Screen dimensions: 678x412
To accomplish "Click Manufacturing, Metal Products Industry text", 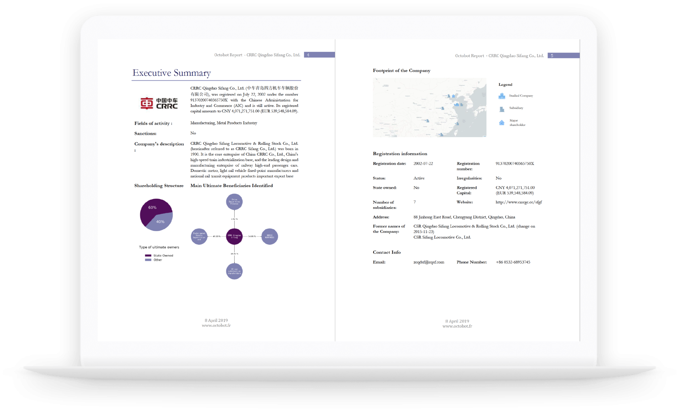I will (223, 123).
